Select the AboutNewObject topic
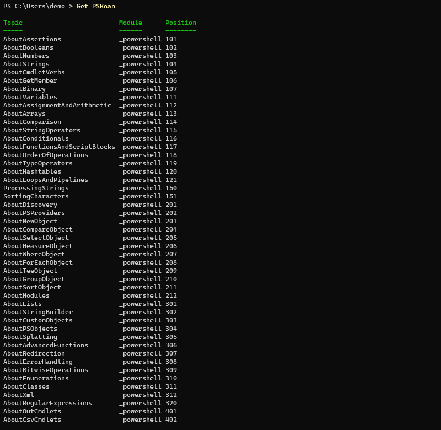 [30, 221]
